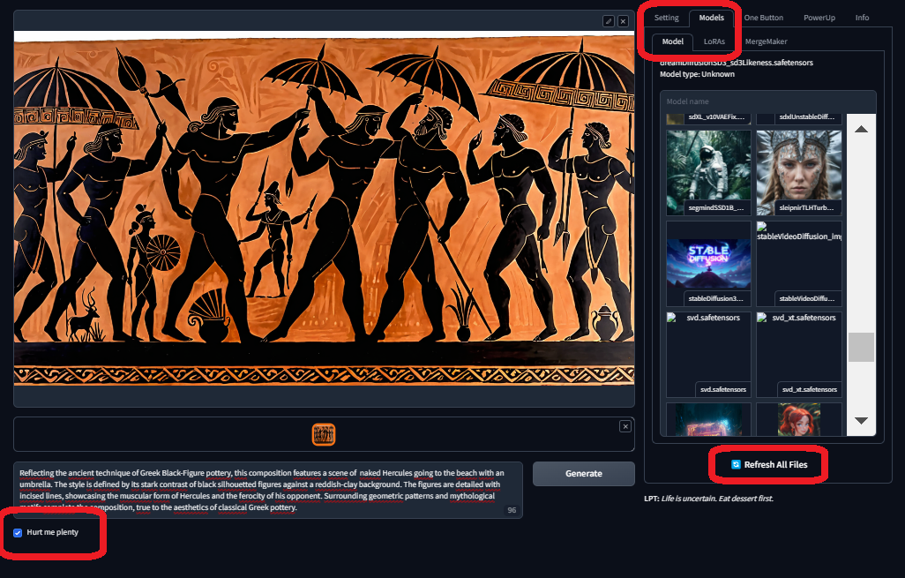The width and height of the screenshot is (905, 578).
Task: Select the gallery thumbnail below the image
Action: coord(324,434)
